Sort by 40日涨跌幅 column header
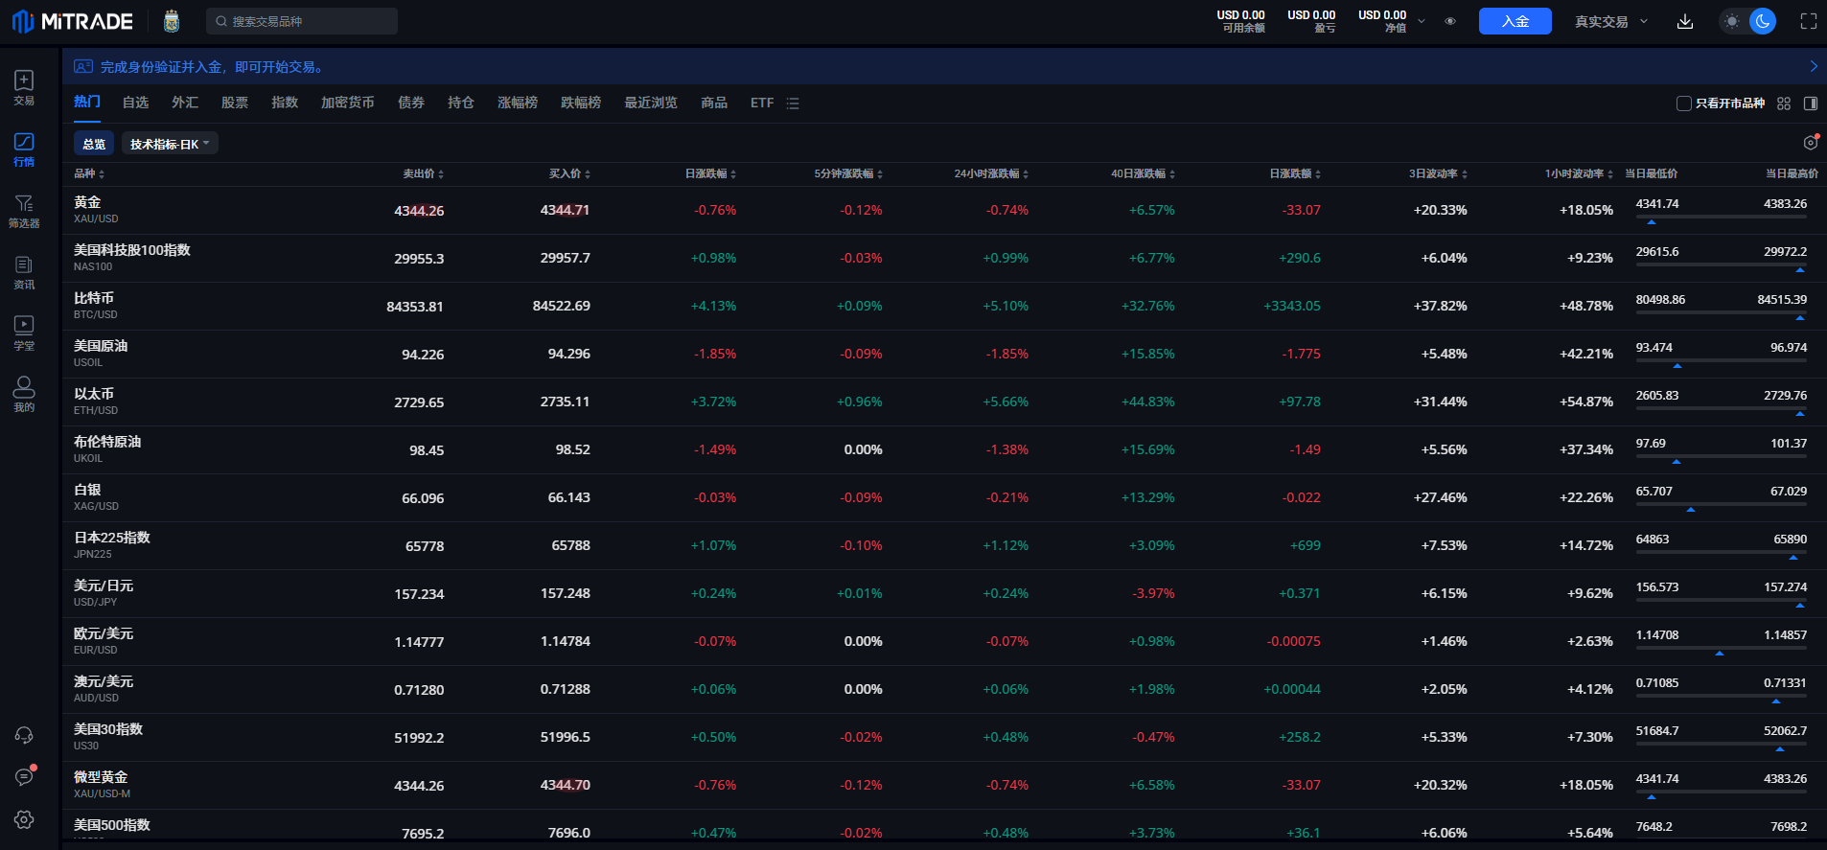 1143,173
